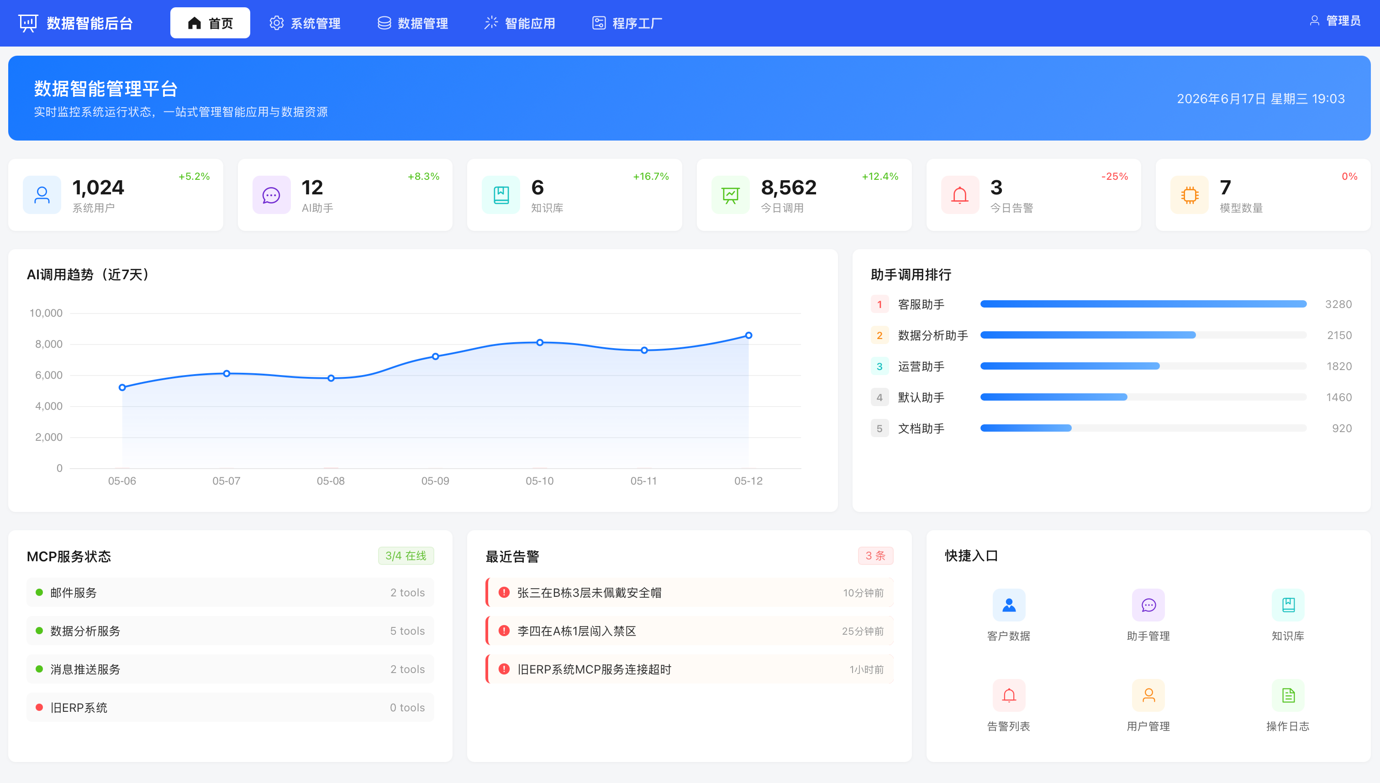Click the 1,024 系统用户 value
The height and width of the screenshot is (783, 1380).
pos(98,188)
